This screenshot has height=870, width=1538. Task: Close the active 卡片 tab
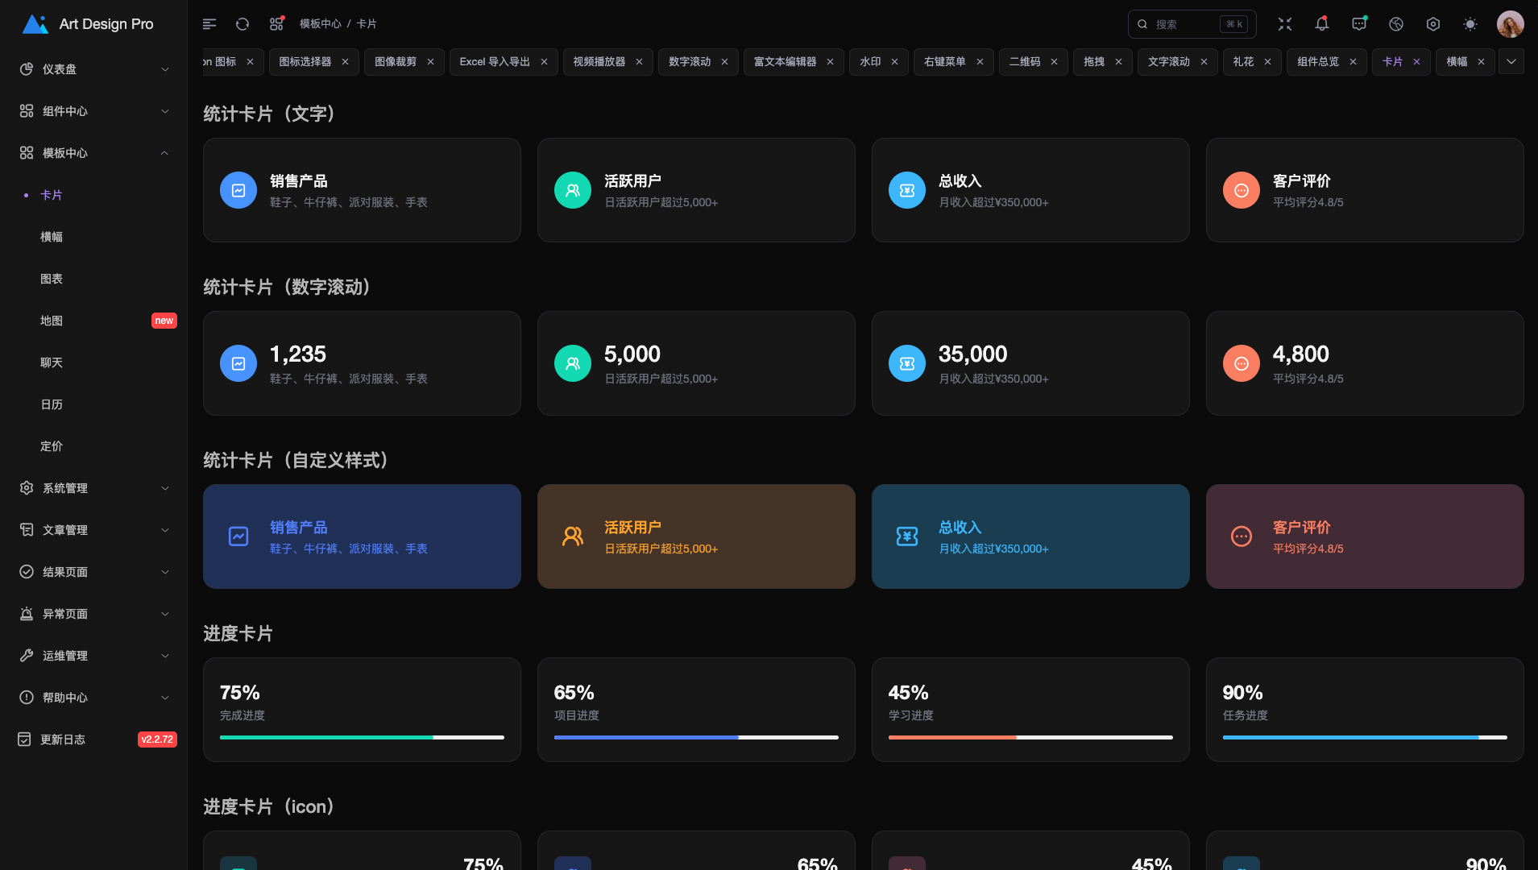coord(1416,61)
